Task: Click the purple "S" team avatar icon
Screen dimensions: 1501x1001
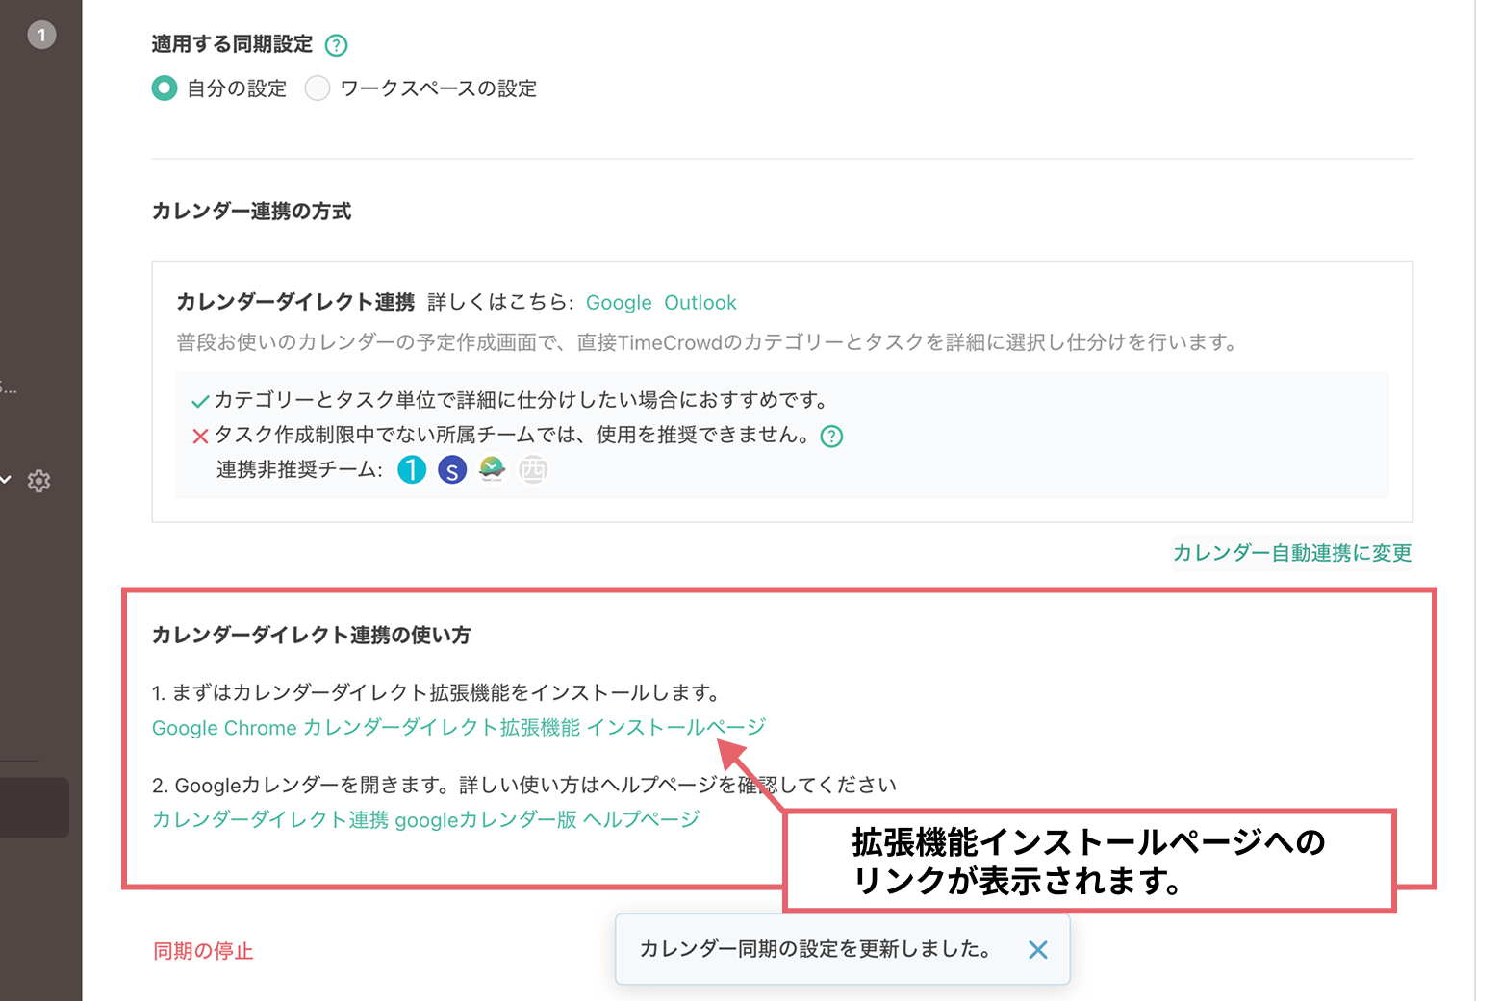Action: click(x=452, y=469)
